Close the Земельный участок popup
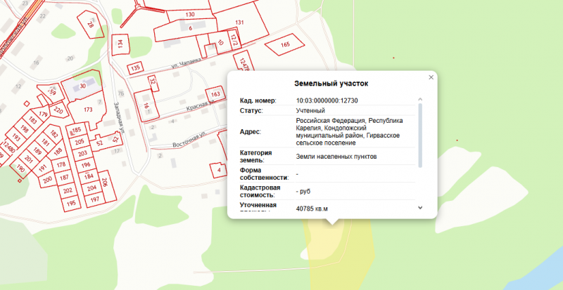Viewport: 563px width, 290px height. [431, 77]
